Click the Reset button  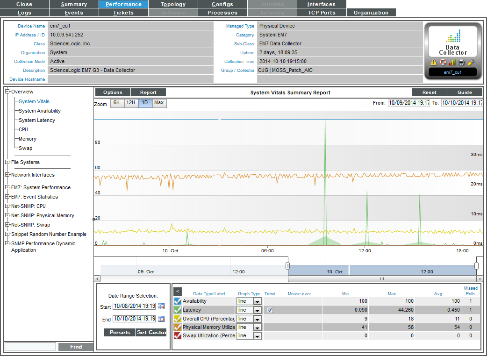[x=429, y=92]
